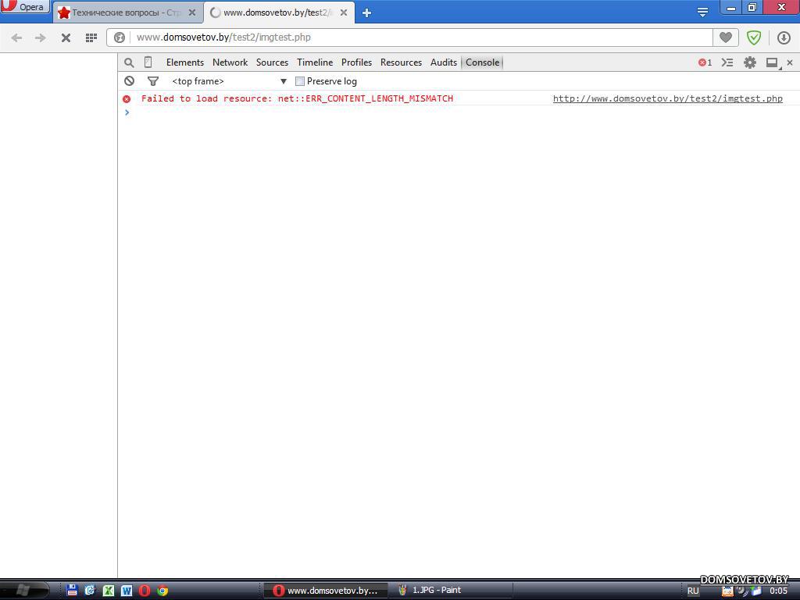Click the site info globe icon
Viewport: 800px width, 600px height.
click(120, 37)
